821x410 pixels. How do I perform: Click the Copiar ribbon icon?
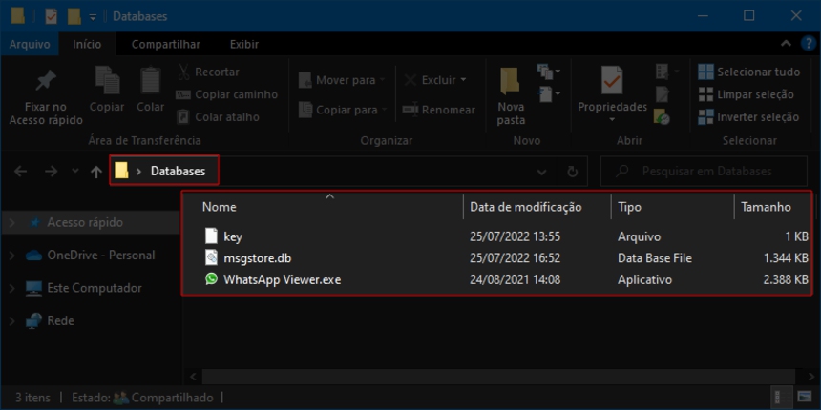click(x=107, y=80)
